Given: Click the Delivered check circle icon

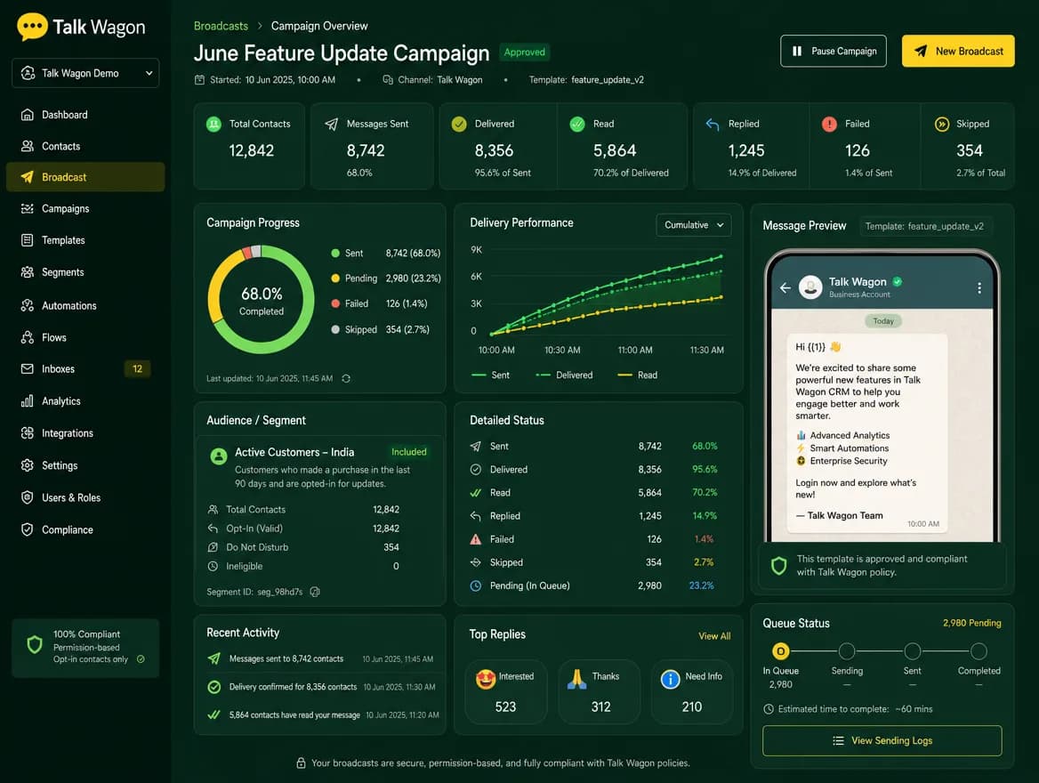Looking at the screenshot, I should click(458, 124).
